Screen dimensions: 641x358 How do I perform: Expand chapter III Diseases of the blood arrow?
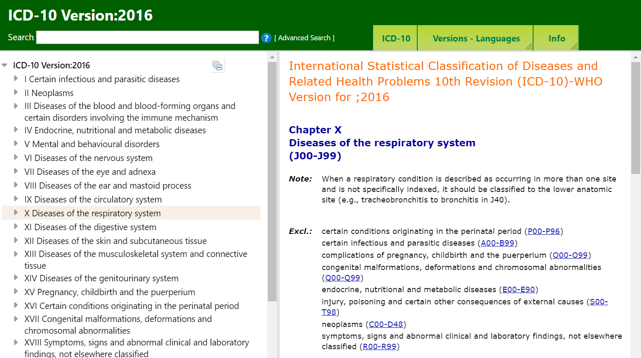pos(16,105)
